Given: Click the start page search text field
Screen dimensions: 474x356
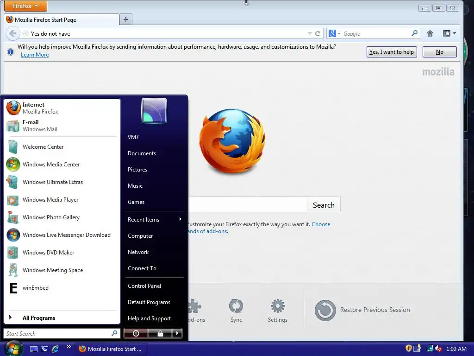Looking at the screenshot, I should pos(247,204).
